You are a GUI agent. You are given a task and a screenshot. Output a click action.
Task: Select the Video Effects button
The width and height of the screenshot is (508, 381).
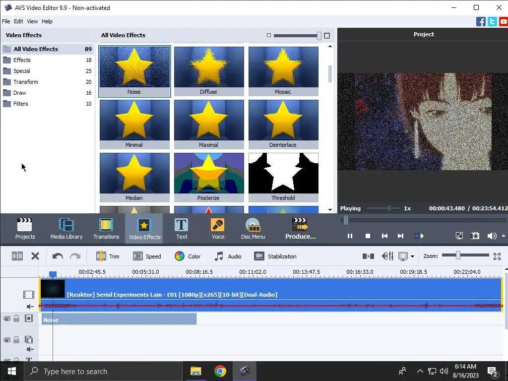click(x=144, y=229)
